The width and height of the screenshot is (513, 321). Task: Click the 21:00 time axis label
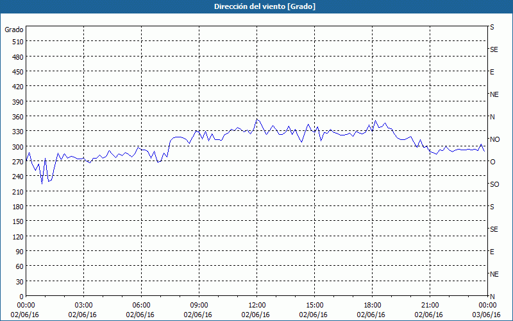pos(430,306)
